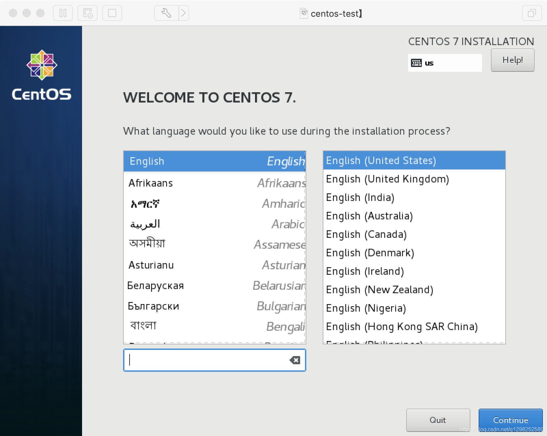The width and height of the screenshot is (547, 436).
Task: Select English (Ireland) locale
Action: pyautogui.click(x=414, y=271)
